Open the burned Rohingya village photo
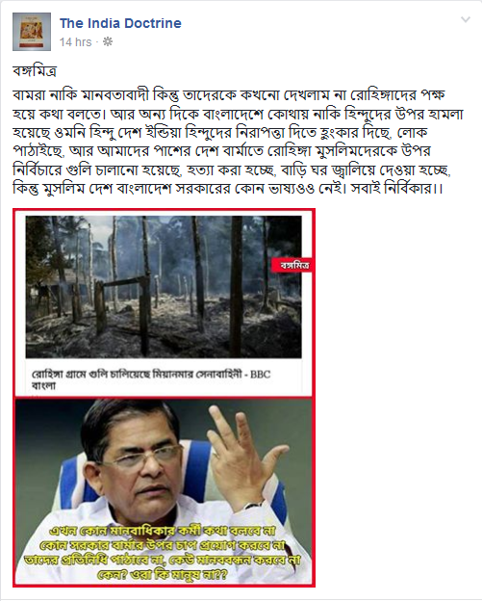The width and height of the screenshot is (482, 601). [x=164, y=287]
